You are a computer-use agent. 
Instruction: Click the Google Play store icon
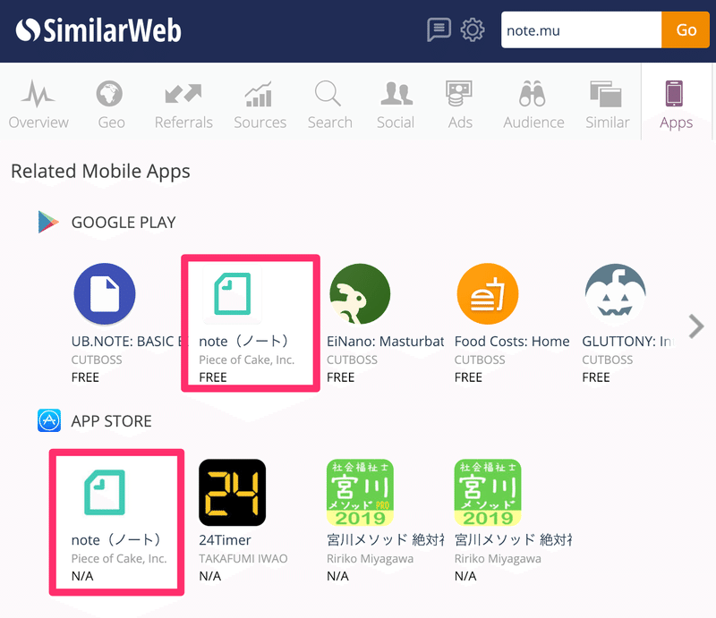(x=48, y=223)
